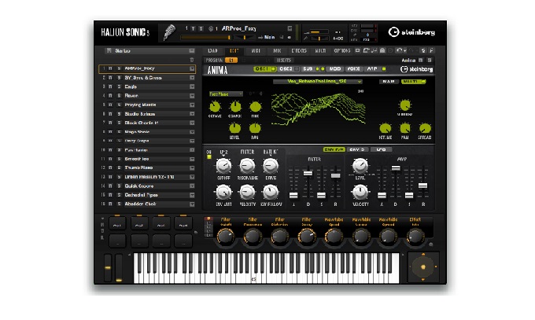
Task: Open the Inserts section button
Action: pos(283,61)
